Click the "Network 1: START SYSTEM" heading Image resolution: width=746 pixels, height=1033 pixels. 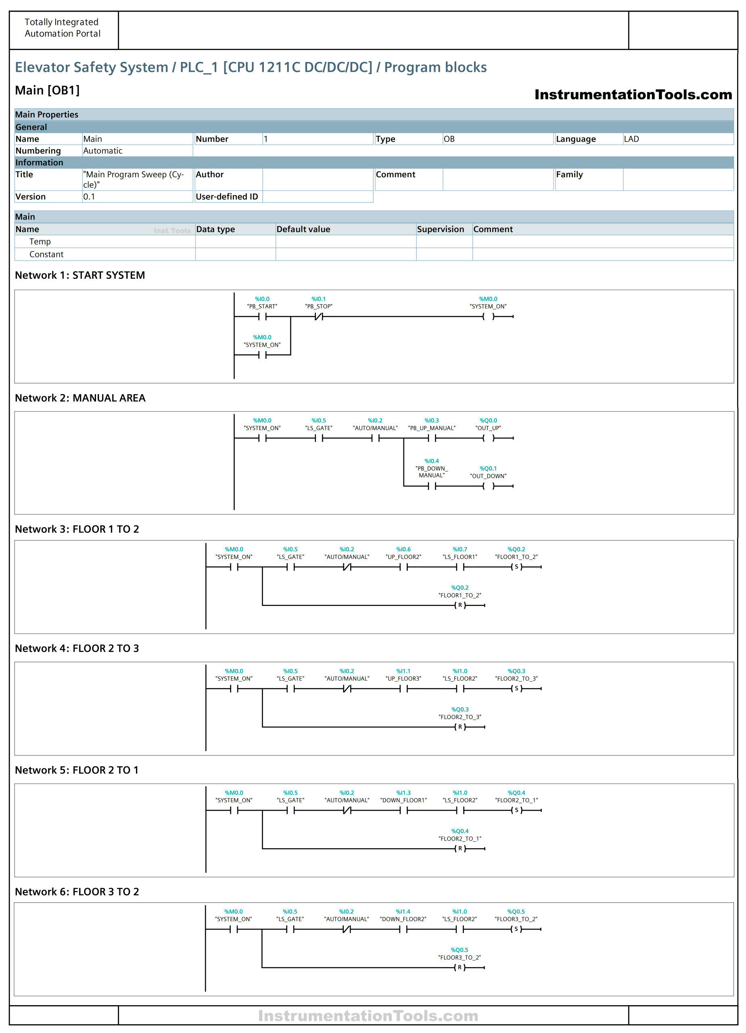[x=80, y=275]
